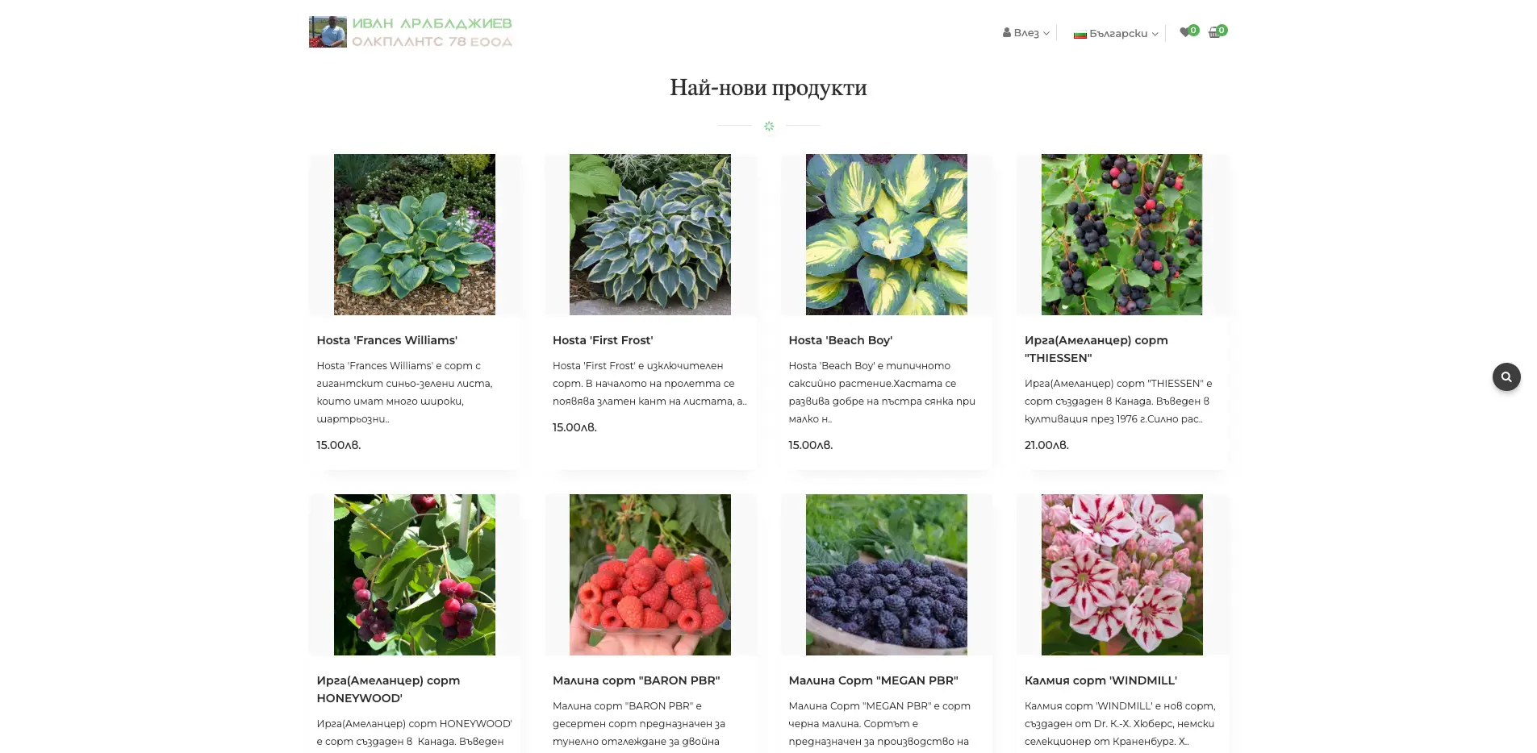Open the wishlist heart icon

click(1184, 33)
